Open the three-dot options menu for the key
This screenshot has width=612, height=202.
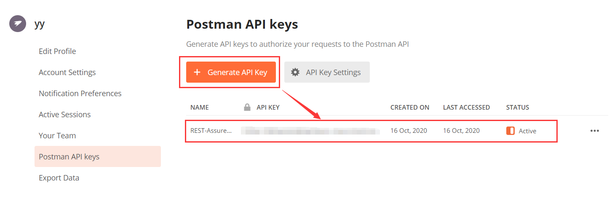pos(594,131)
